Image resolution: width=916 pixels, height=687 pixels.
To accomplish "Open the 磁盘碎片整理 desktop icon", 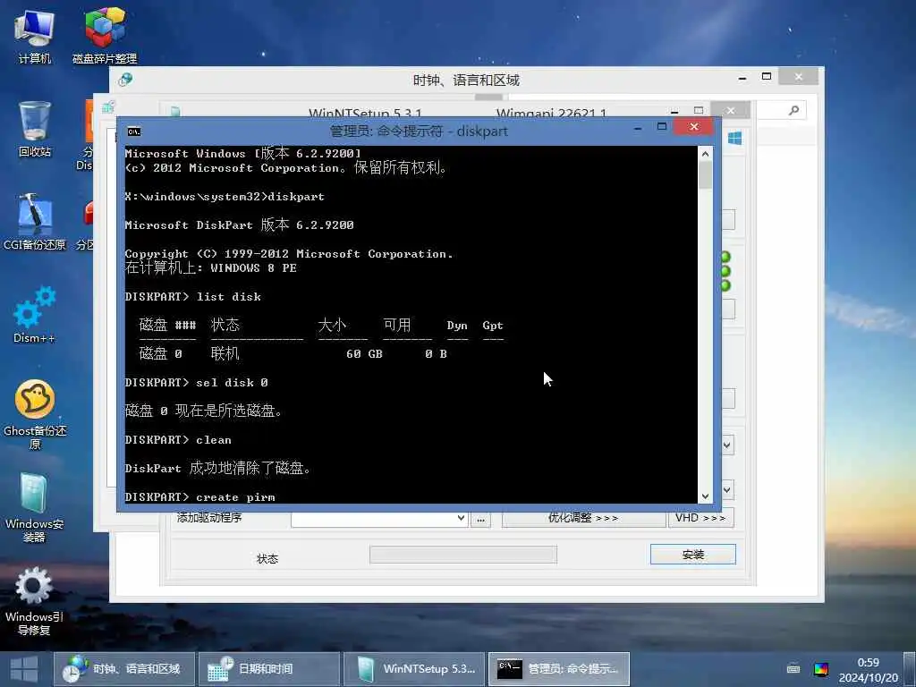I will tap(105, 36).
